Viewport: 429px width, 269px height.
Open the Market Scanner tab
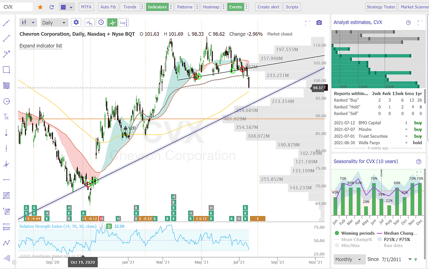click(x=414, y=7)
